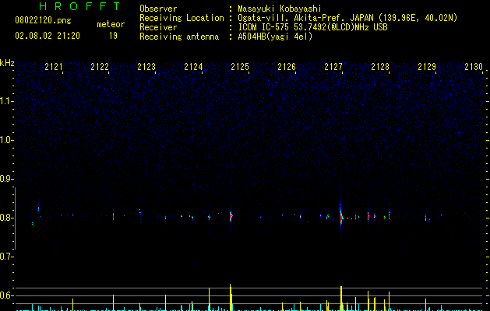The width and height of the screenshot is (490, 311).
Task: Click the 2123 time marker
Action: [146, 67]
